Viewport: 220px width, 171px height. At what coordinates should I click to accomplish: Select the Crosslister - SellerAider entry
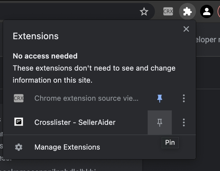pos(75,122)
